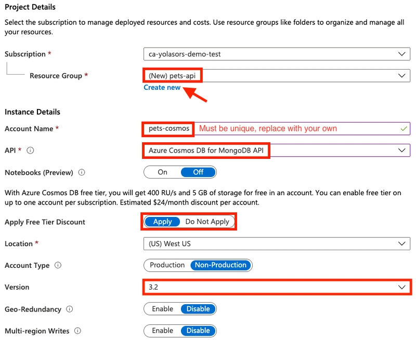Click the Multi-region Writes info icon
This screenshot has width=416, height=340.
pos(77,331)
